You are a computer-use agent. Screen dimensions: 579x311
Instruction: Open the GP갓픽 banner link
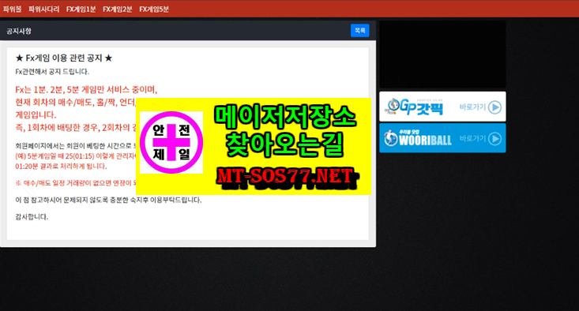[x=442, y=107]
